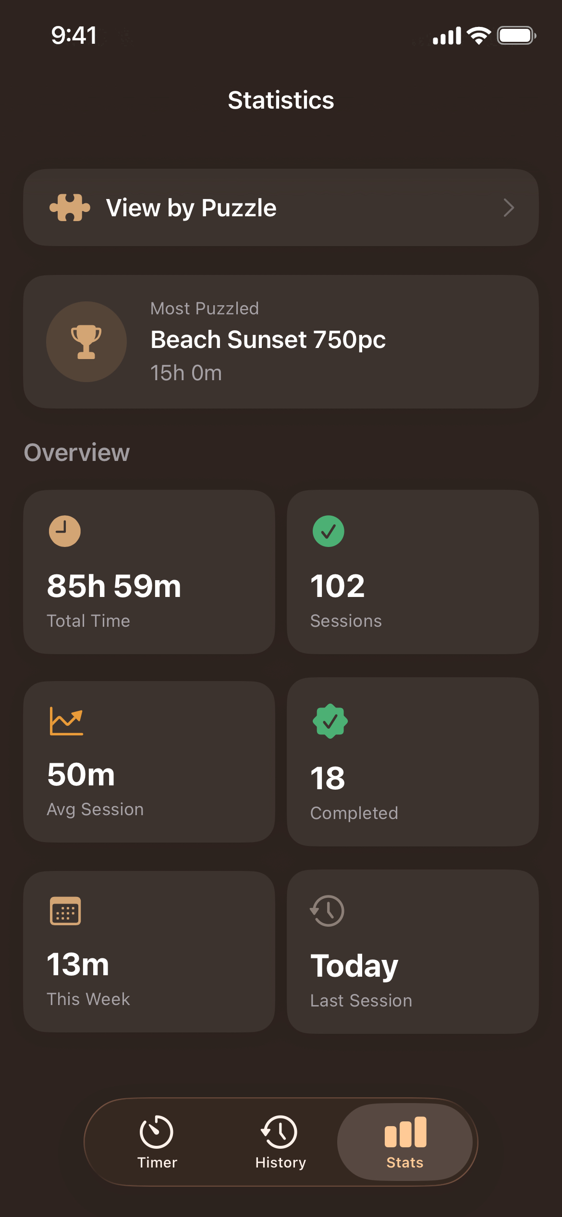Screen dimensions: 562x1217
Task: Tap the trophy icon in Most Puzzled
Action: coord(86,342)
